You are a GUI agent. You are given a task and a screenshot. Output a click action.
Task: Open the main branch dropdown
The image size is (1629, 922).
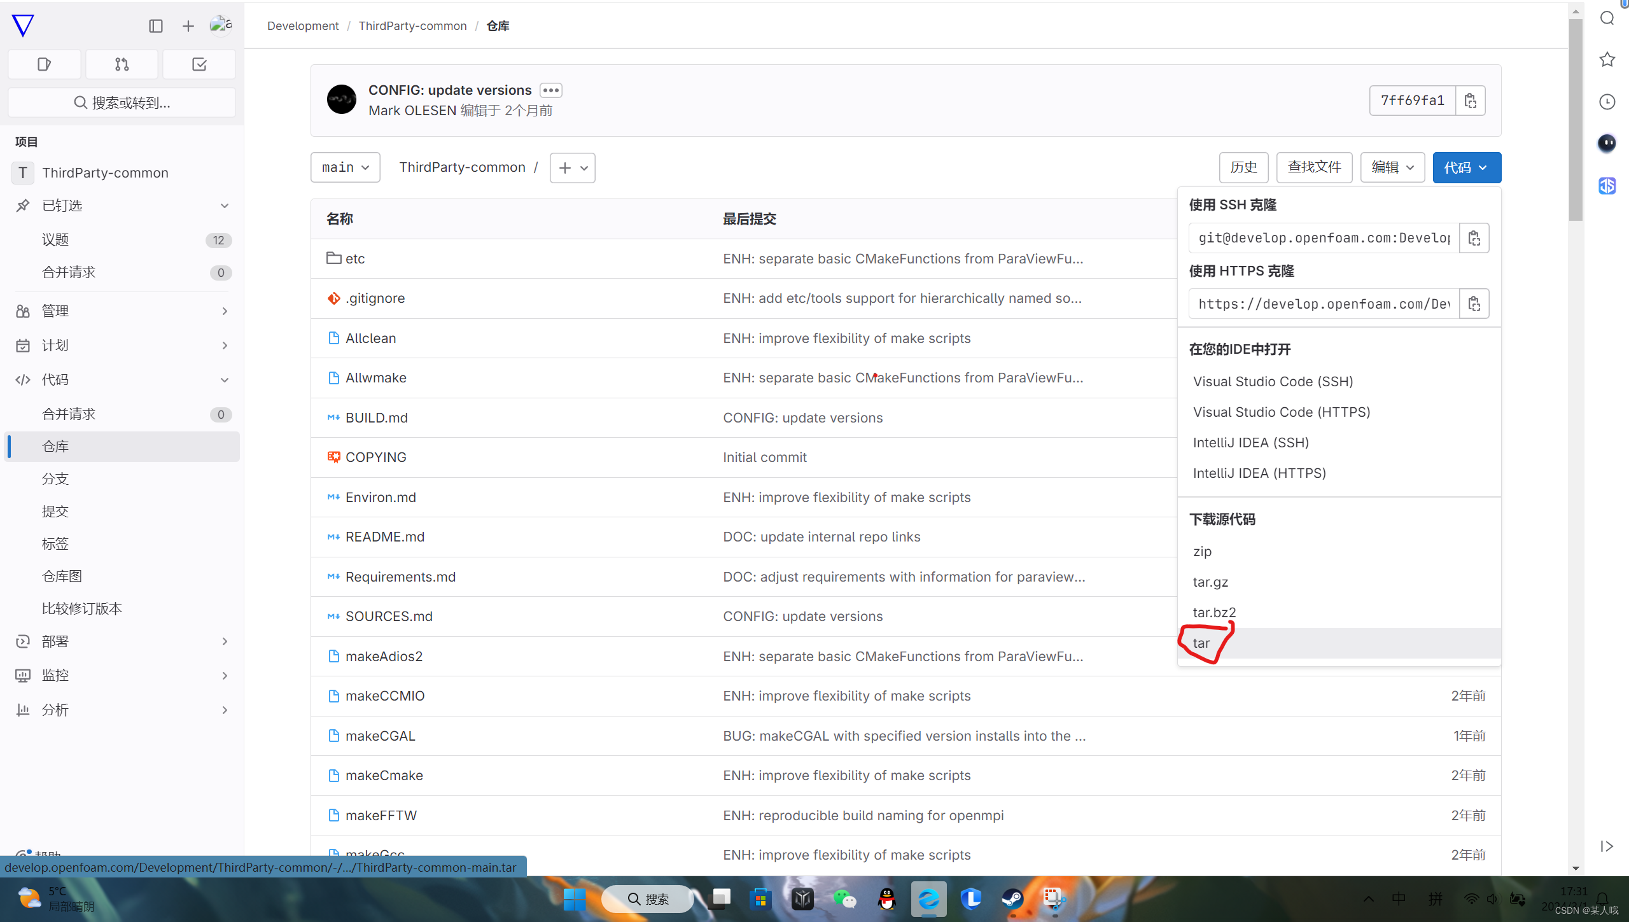point(345,167)
